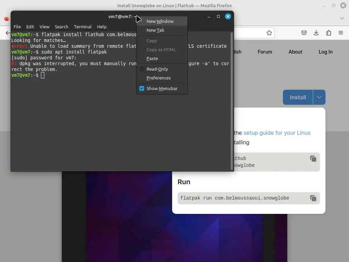Bookmark page with the star icon
Image resolution: width=349 pixels, height=262 pixels.
point(269,33)
